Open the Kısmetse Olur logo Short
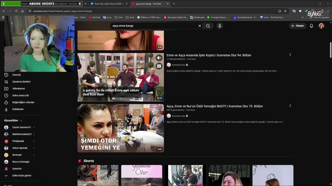Viewport: 332px width, 186px height. 142,175
